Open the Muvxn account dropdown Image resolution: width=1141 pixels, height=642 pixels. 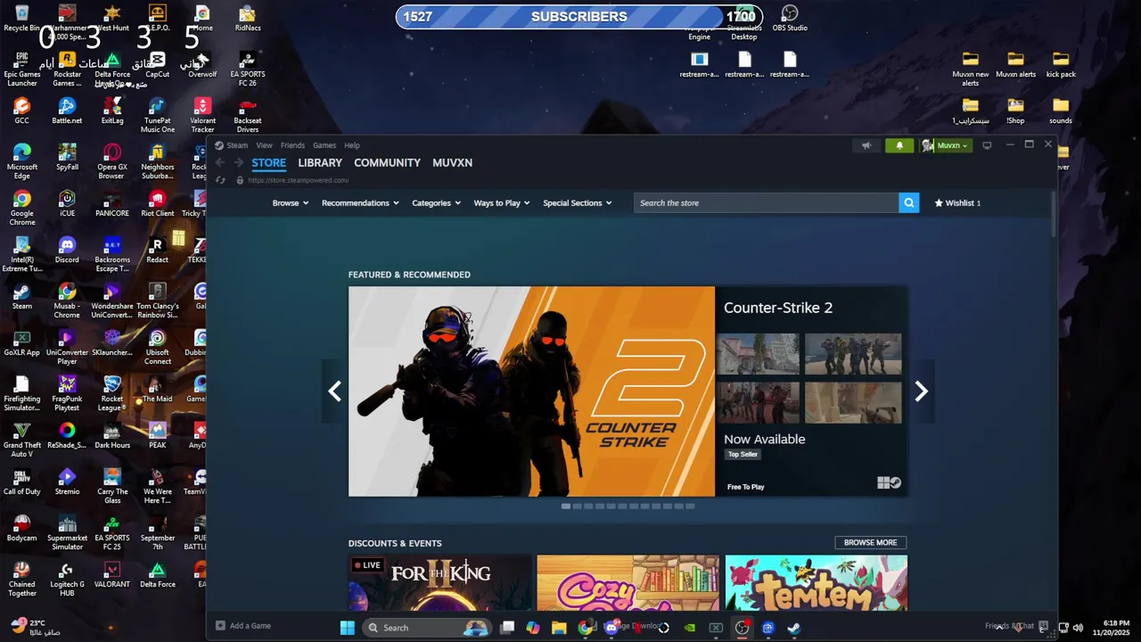tap(946, 145)
